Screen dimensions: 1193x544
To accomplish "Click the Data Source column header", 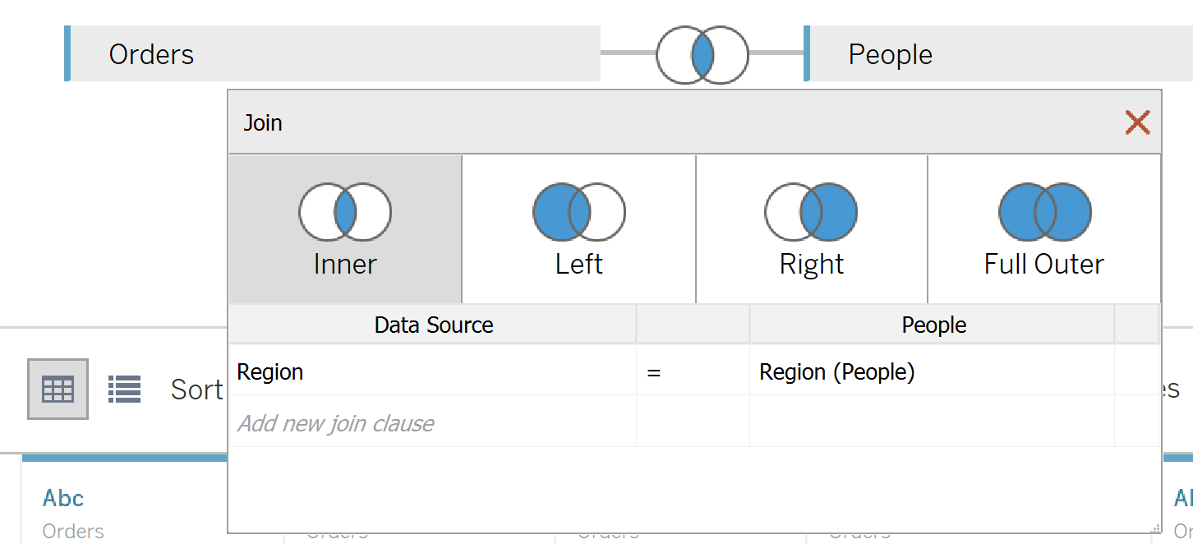I will tap(433, 325).
